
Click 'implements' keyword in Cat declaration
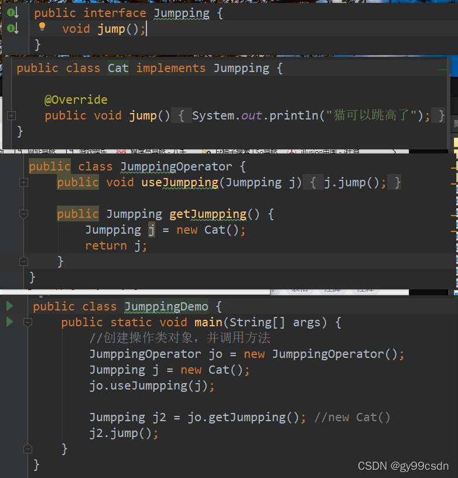[x=171, y=68]
